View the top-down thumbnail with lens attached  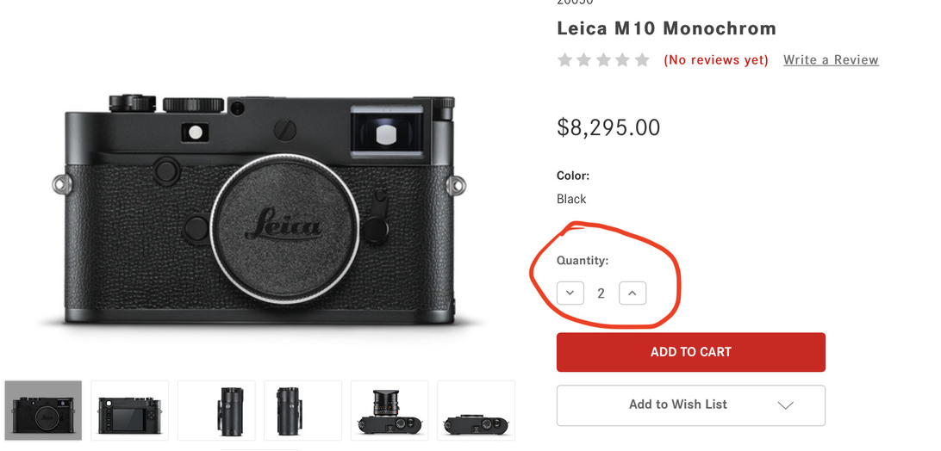click(x=389, y=411)
